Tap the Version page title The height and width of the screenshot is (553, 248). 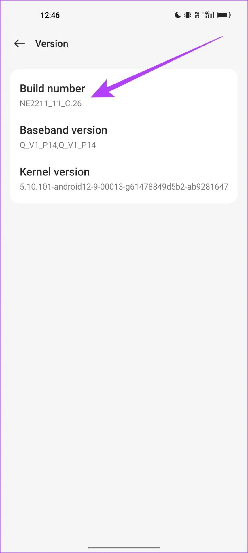pyautogui.click(x=52, y=44)
